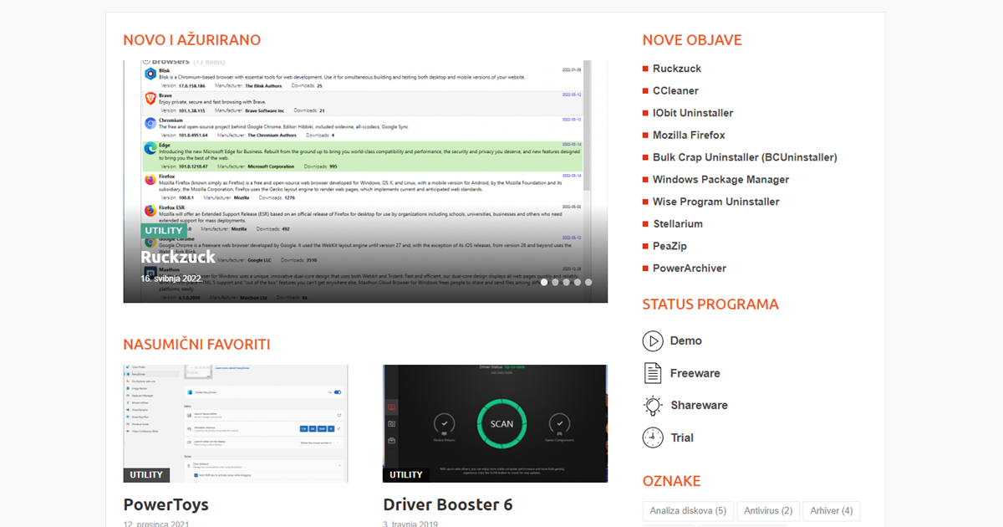Click the Antivirus tag
Viewport: 1003px width, 527px height.
point(768,511)
